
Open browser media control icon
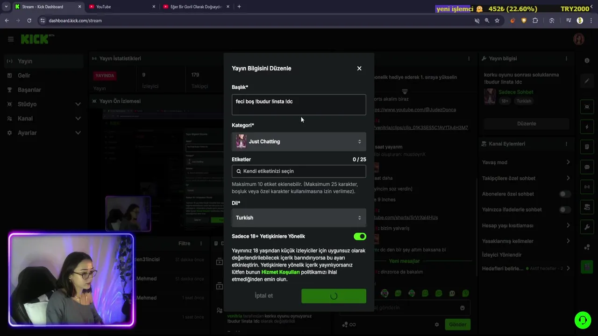[569, 21]
